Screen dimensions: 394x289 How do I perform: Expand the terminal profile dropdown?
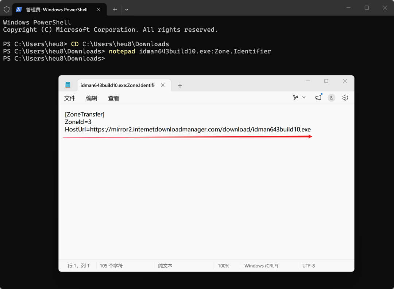(x=127, y=9)
